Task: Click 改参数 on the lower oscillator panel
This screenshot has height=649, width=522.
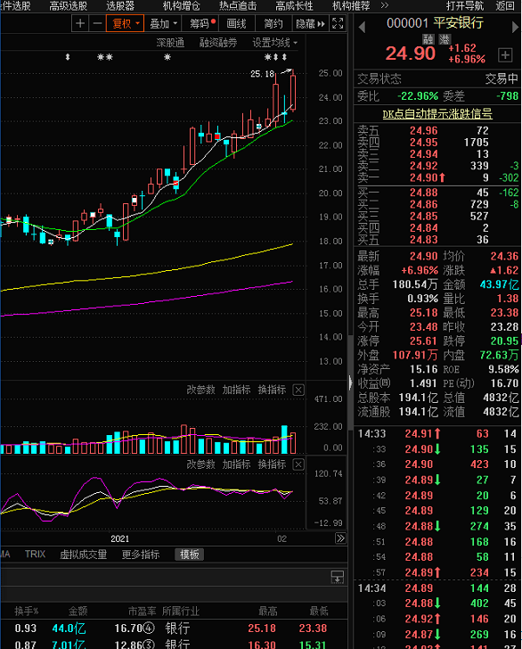Action: tap(200, 464)
